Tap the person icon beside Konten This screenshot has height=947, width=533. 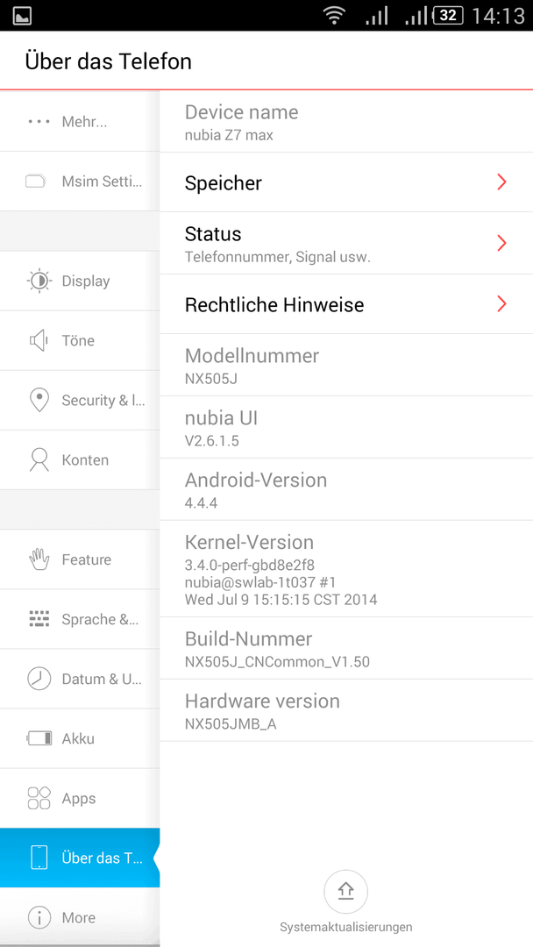(x=39, y=459)
